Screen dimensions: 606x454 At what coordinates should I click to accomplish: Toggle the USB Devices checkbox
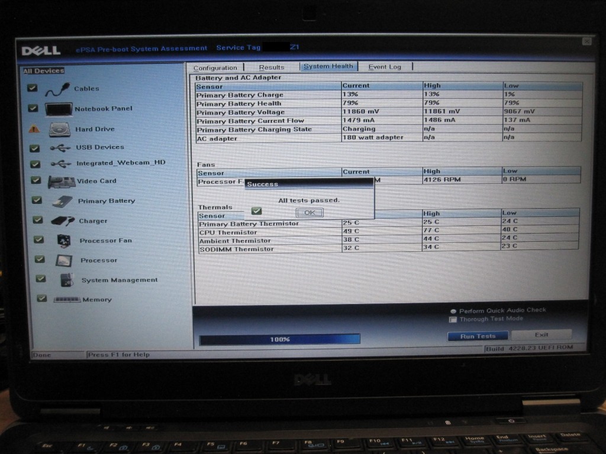(x=35, y=148)
